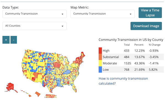Select the red High color swatch

point(100,51)
